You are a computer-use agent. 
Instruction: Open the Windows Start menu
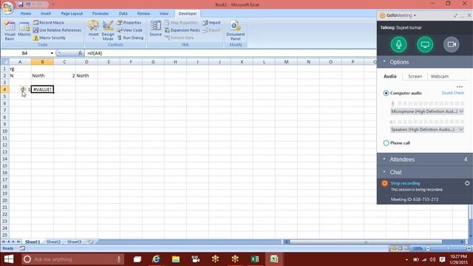tap(9, 259)
